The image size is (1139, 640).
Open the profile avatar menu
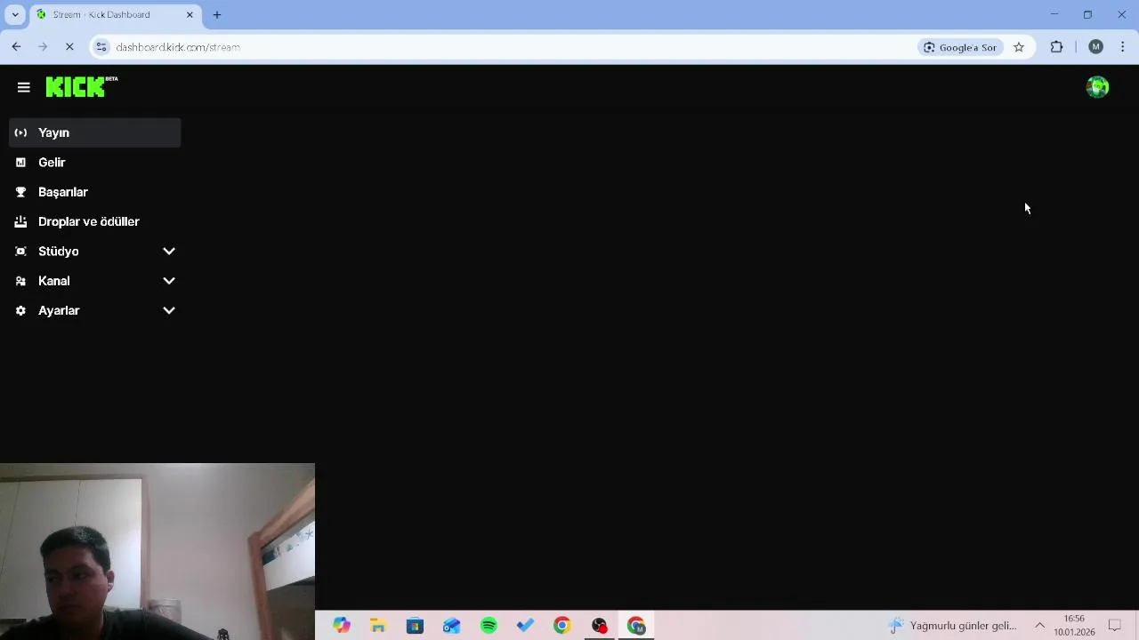1097,87
